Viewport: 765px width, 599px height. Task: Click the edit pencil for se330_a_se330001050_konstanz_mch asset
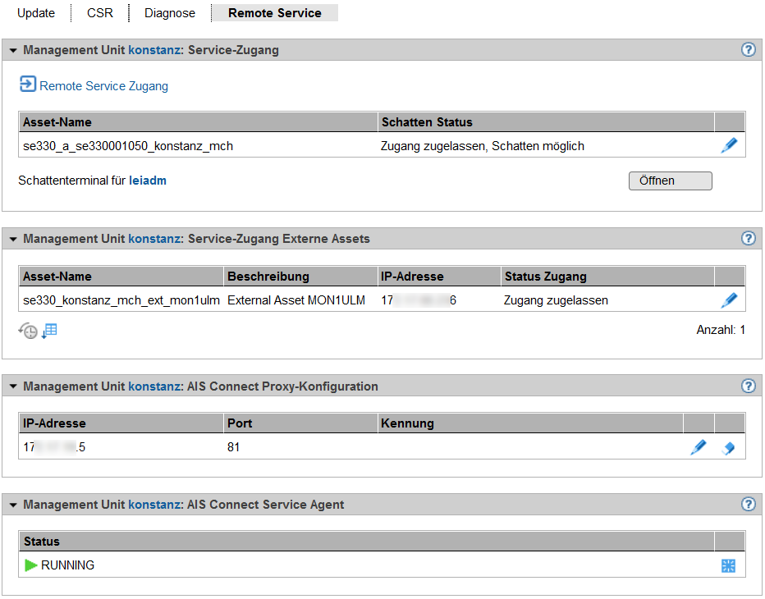pos(729,146)
